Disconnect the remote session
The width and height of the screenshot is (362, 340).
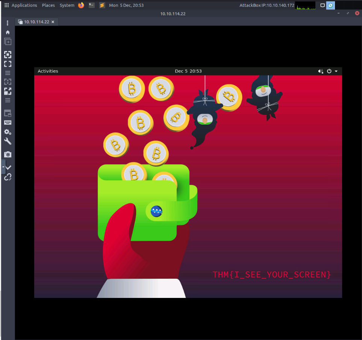click(x=8, y=177)
